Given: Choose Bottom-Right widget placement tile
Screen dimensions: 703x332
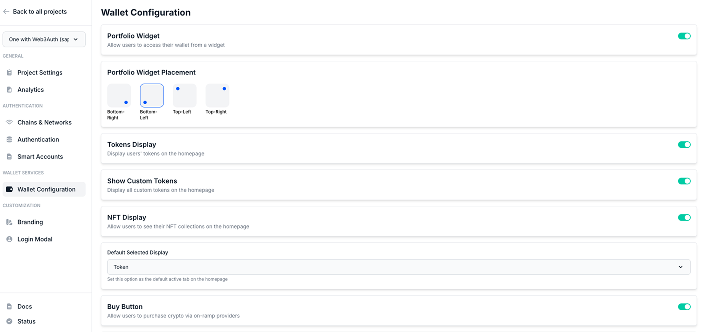Looking at the screenshot, I should tap(119, 95).
